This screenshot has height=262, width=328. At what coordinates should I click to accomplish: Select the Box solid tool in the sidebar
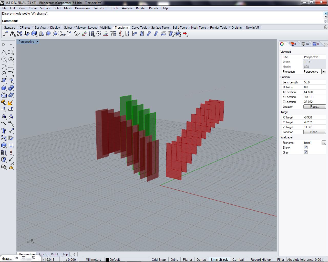pos(4,88)
